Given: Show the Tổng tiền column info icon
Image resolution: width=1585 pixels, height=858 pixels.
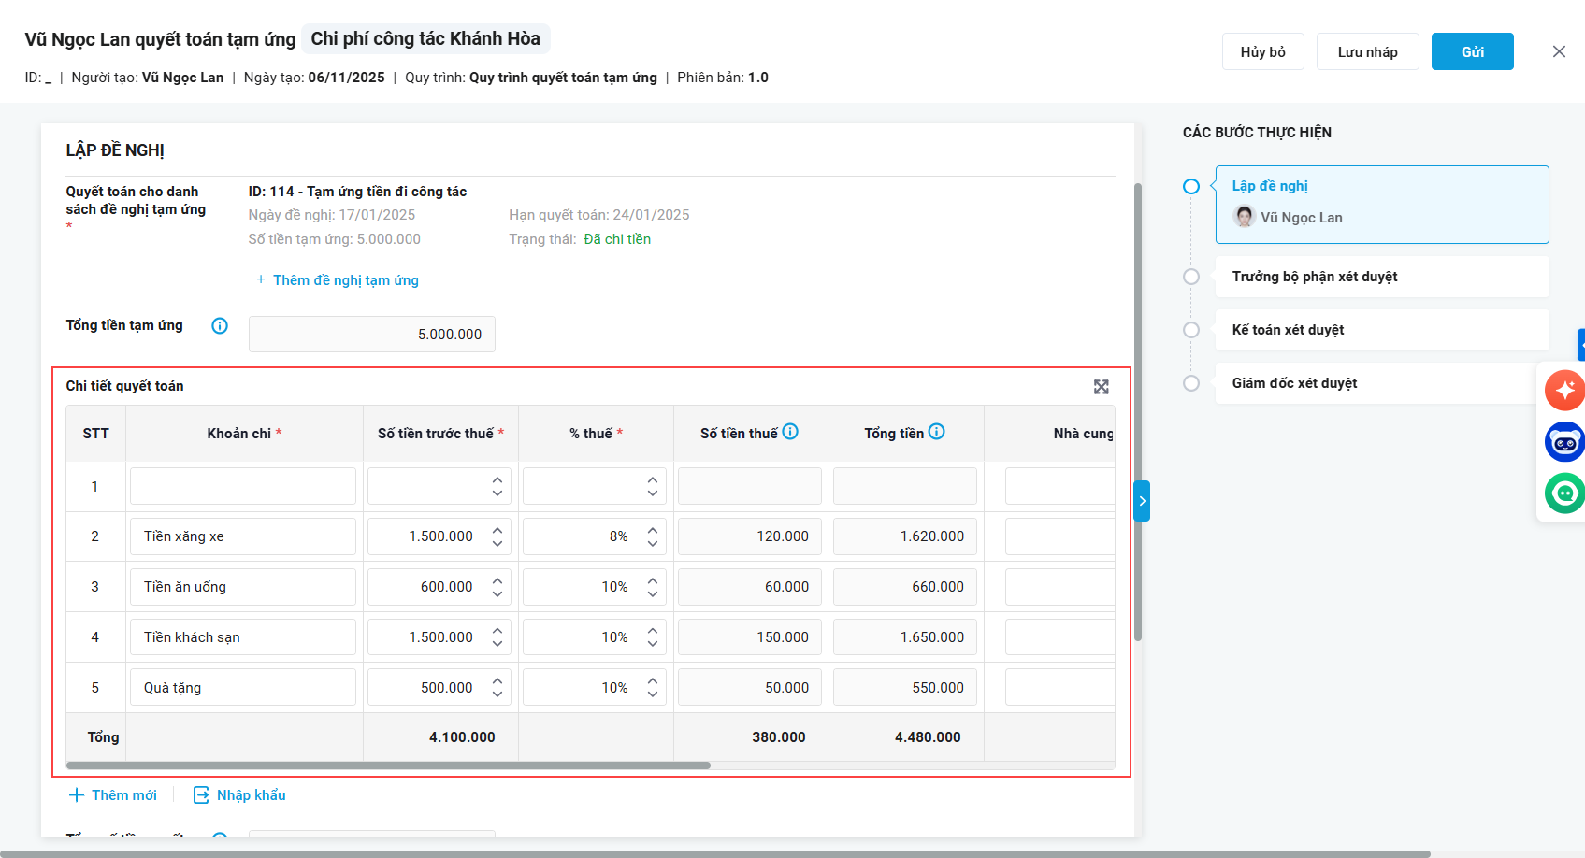Looking at the screenshot, I should (937, 432).
